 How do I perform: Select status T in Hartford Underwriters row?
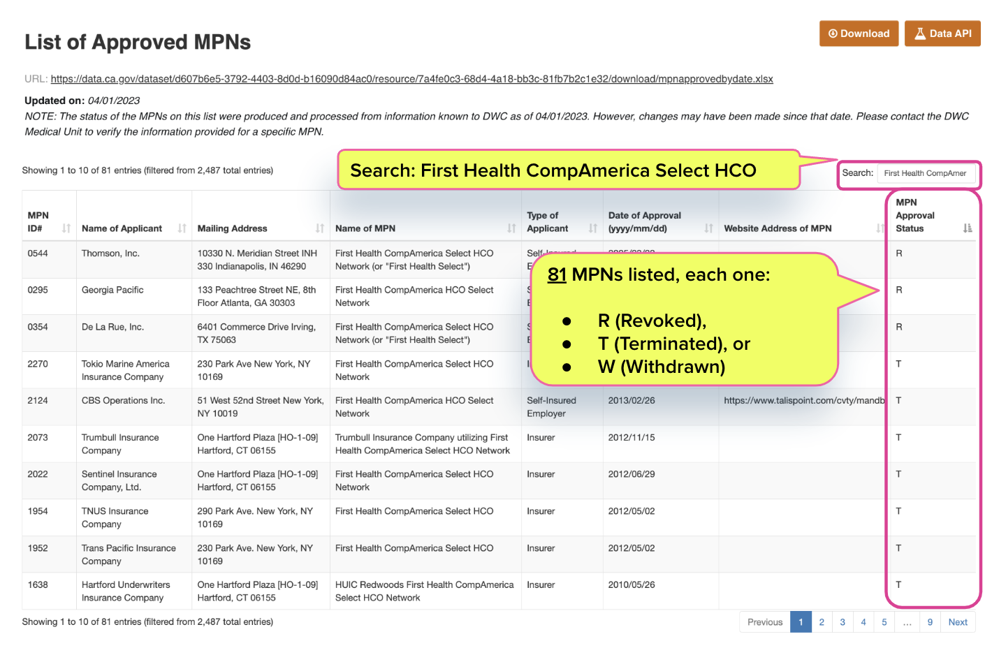[x=933, y=591]
